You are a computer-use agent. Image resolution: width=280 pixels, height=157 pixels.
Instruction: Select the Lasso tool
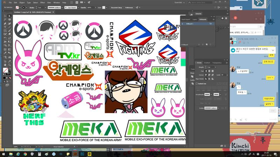click(9, 20)
